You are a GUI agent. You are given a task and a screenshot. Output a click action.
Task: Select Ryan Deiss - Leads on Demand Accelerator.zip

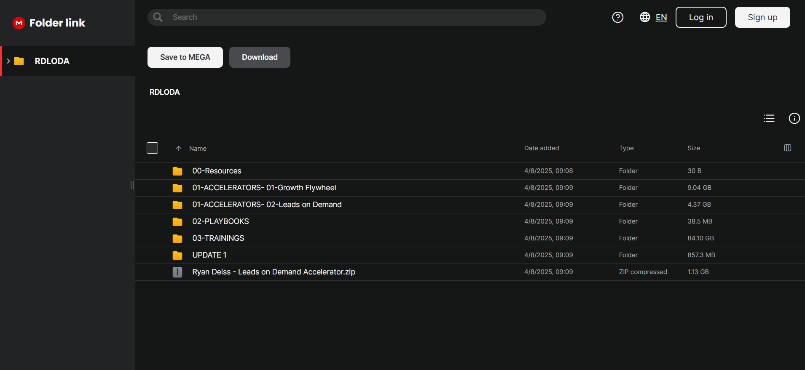point(274,272)
